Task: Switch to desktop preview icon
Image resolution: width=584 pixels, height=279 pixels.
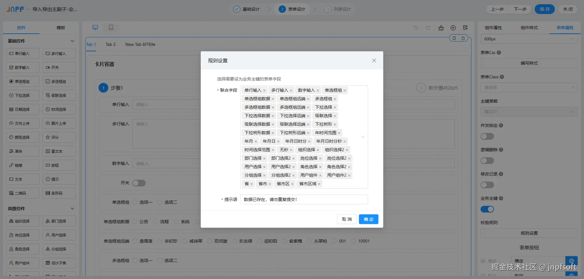Action: 95,28
